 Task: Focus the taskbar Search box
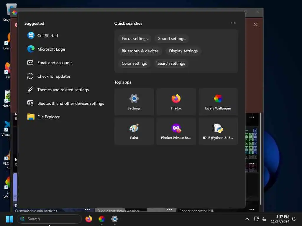click(x=49, y=219)
